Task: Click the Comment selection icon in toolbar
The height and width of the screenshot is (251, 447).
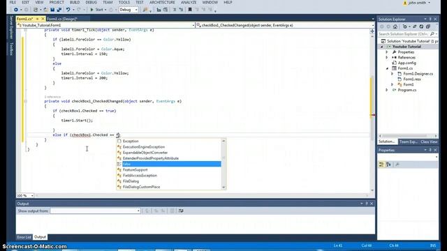Action: [x=175, y=10]
